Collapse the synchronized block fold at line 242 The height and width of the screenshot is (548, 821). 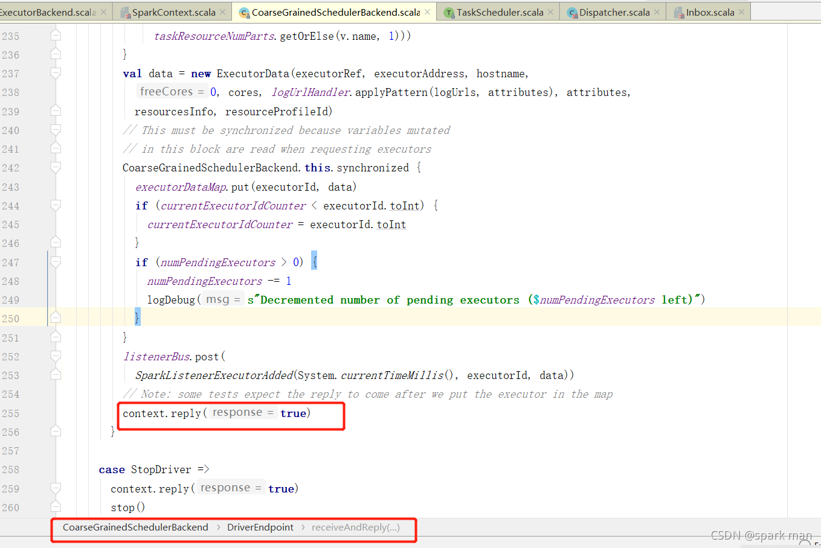point(56,168)
